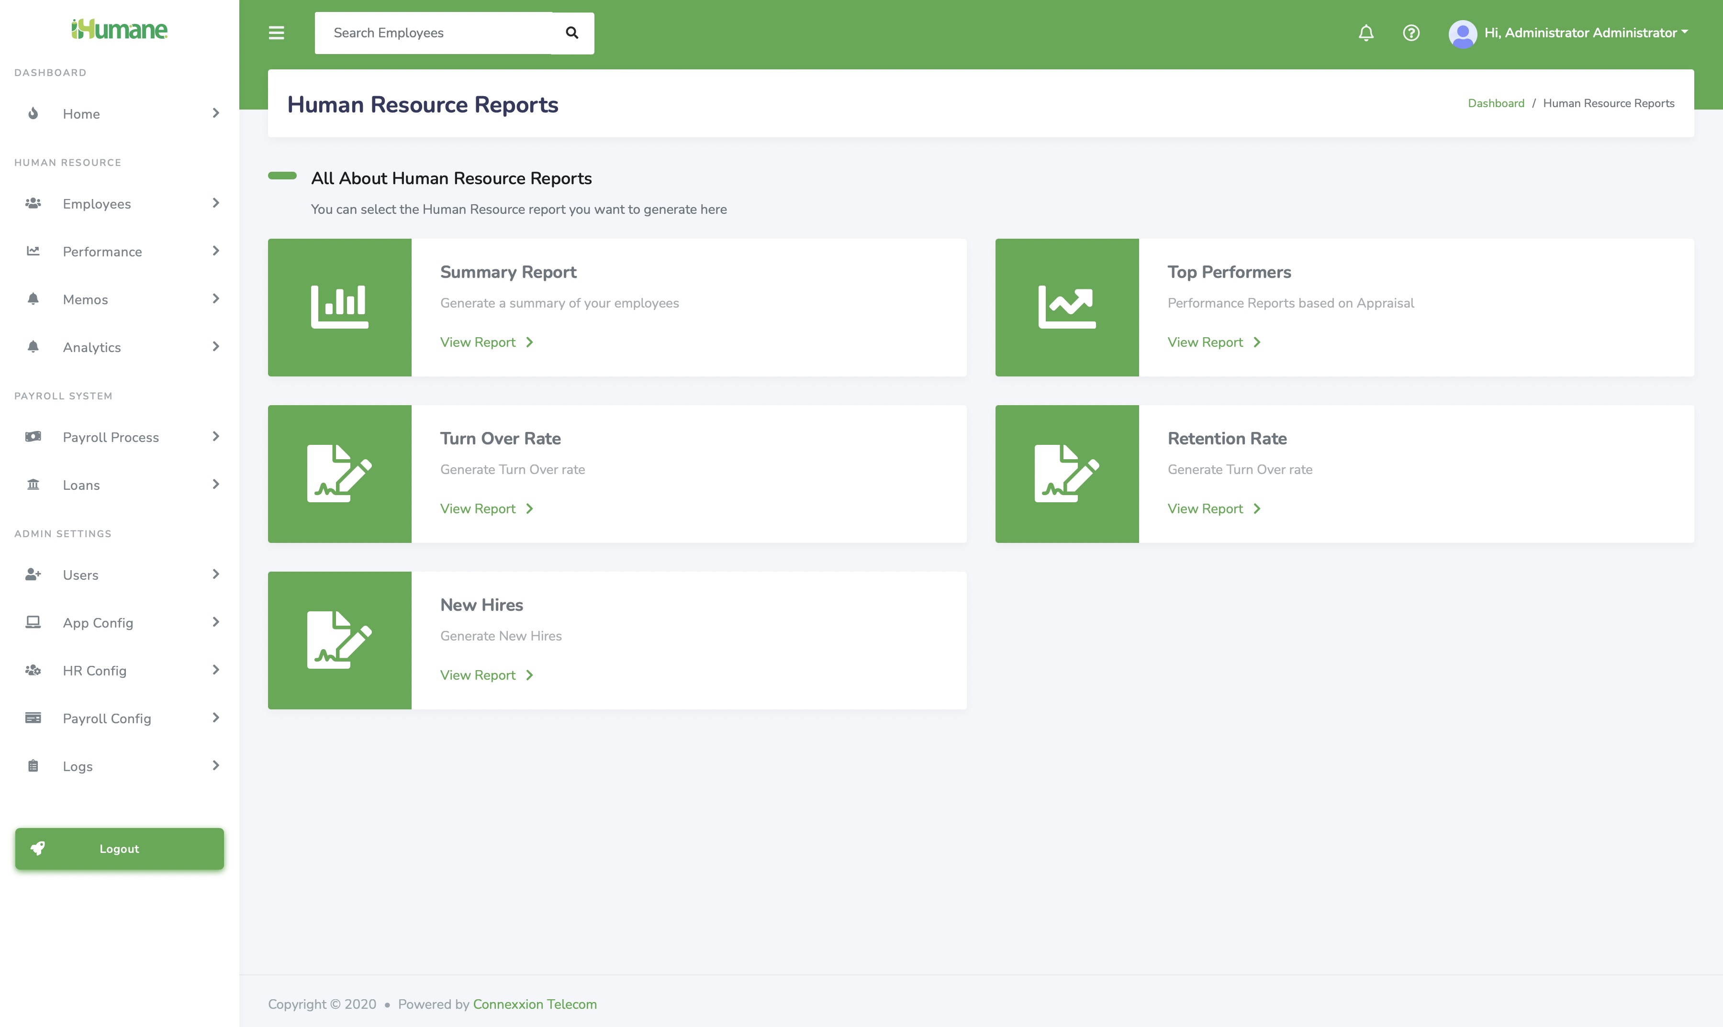1723x1027 pixels.
Task: Open the Performance menu item
Action: click(102, 251)
